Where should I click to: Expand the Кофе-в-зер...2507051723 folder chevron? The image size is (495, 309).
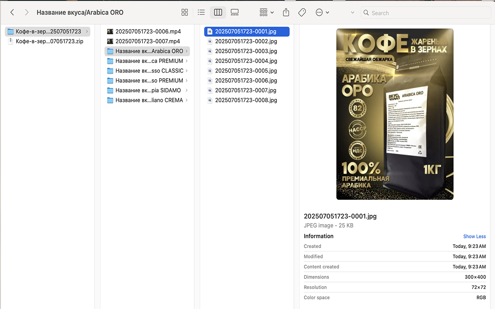pos(87,32)
